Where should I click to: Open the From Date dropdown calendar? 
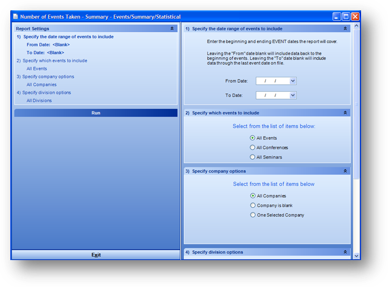click(x=293, y=81)
